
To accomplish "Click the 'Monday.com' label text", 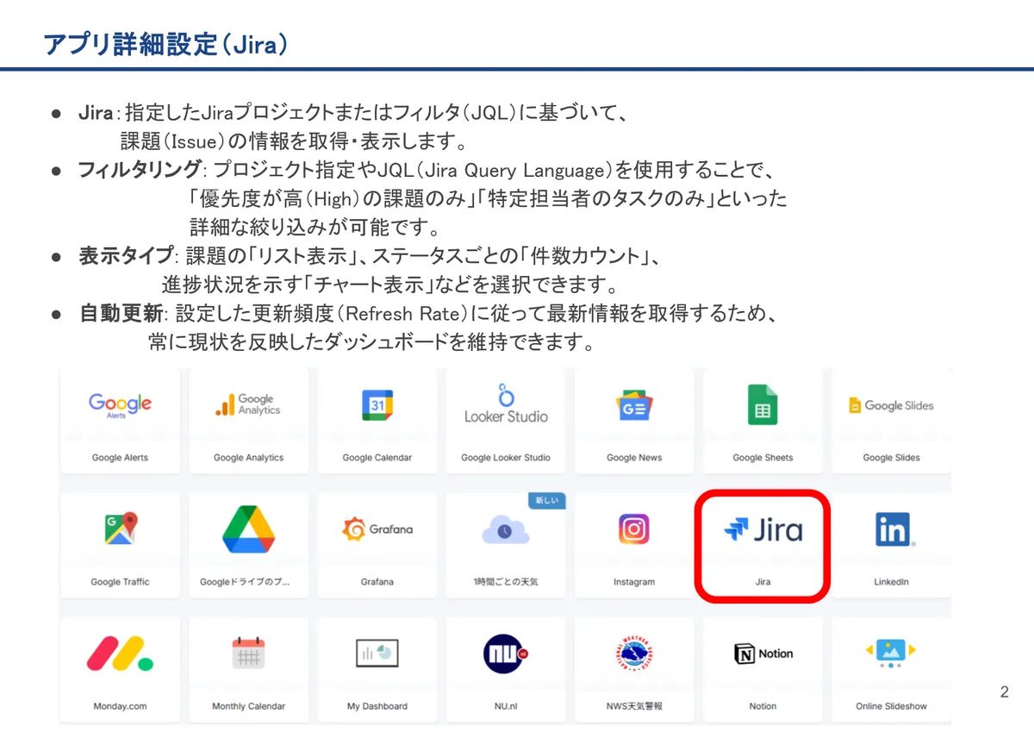I will click(120, 706).
